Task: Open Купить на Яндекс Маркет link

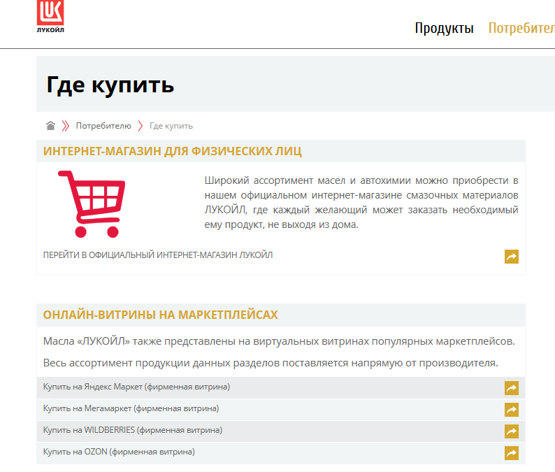Action: (x=136, y=387)
